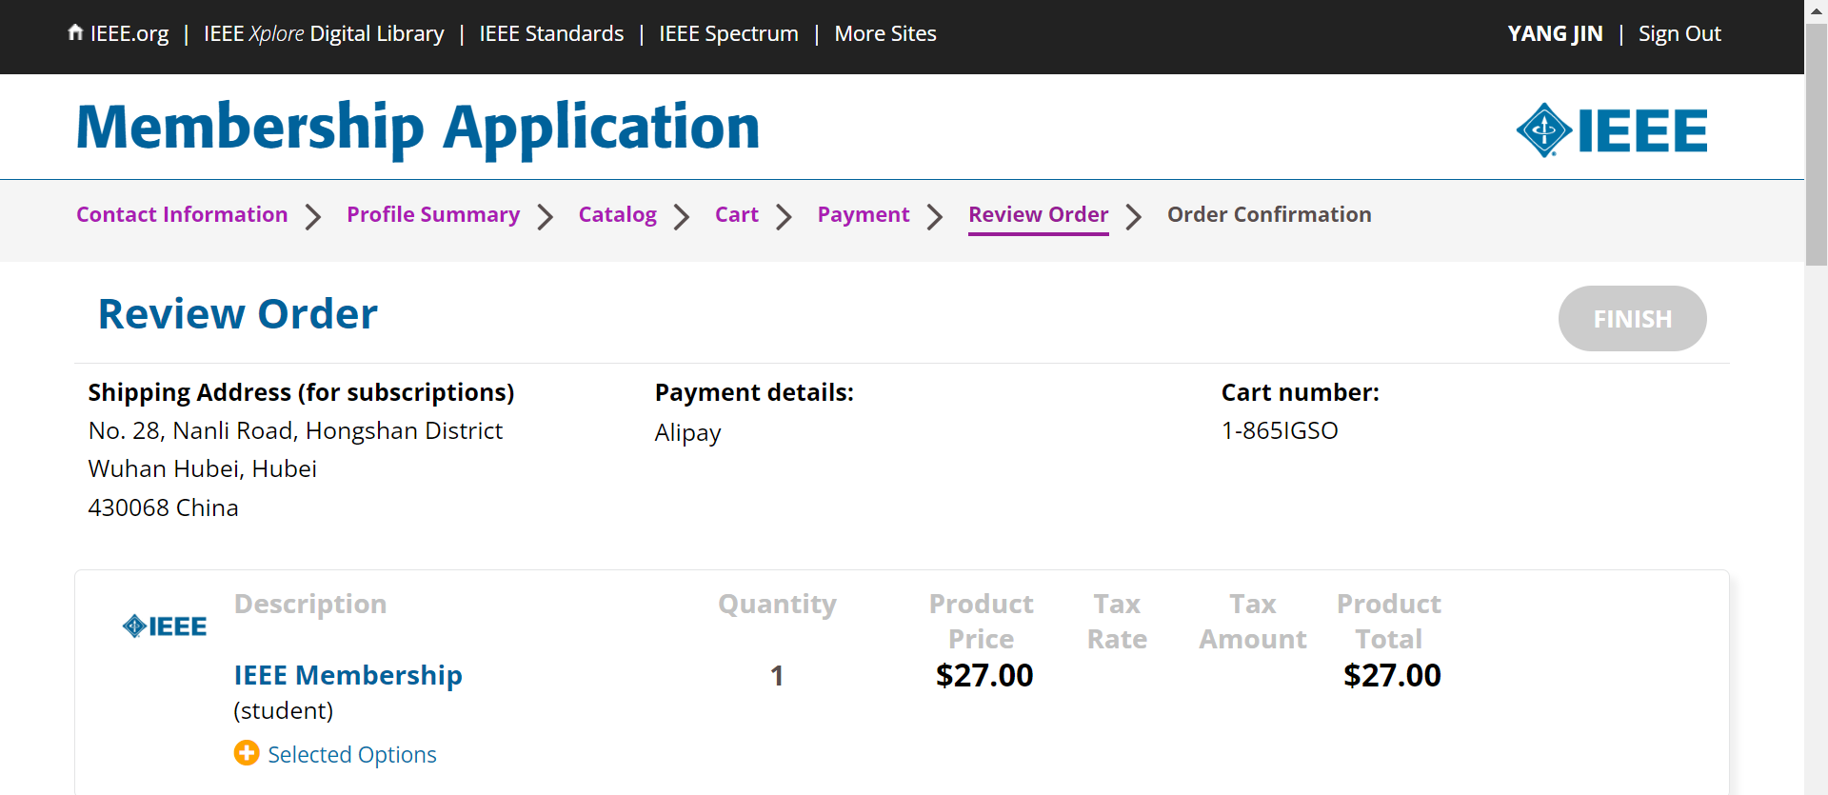Viewport: 1828px width, 795px height.
Task: Click the Description column header
Action: (310, 604)
